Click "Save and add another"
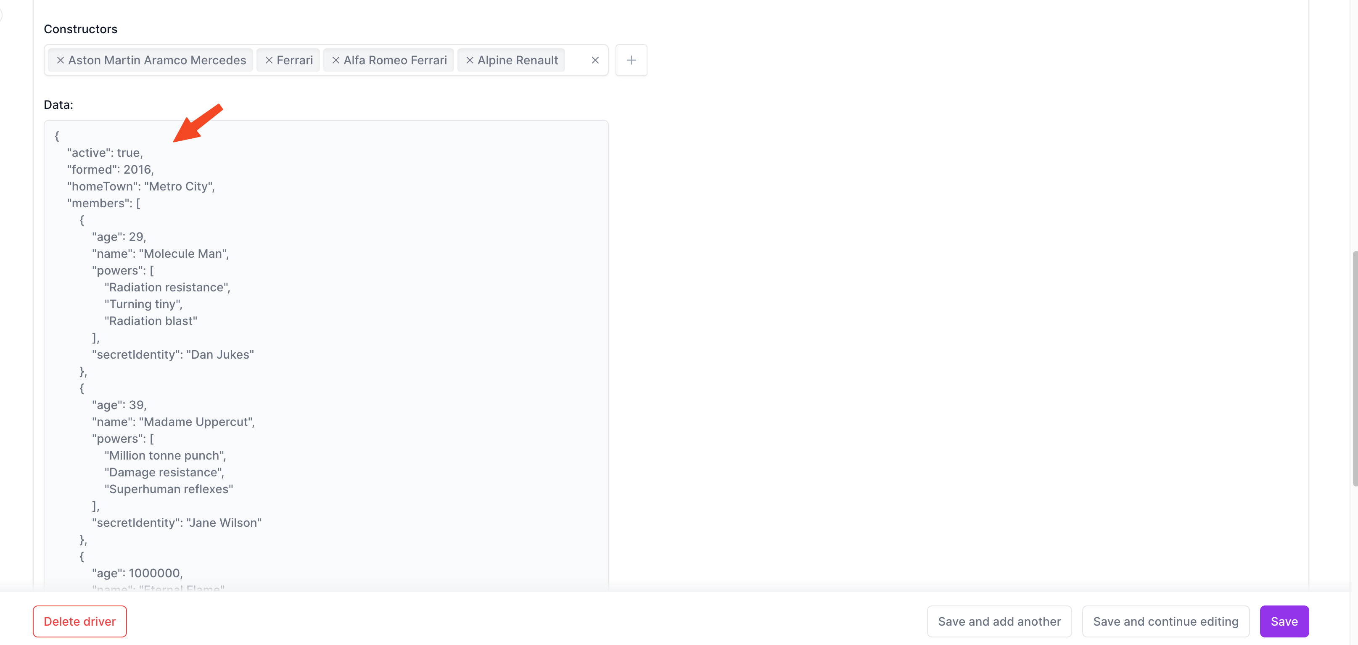 pos(999,621)
